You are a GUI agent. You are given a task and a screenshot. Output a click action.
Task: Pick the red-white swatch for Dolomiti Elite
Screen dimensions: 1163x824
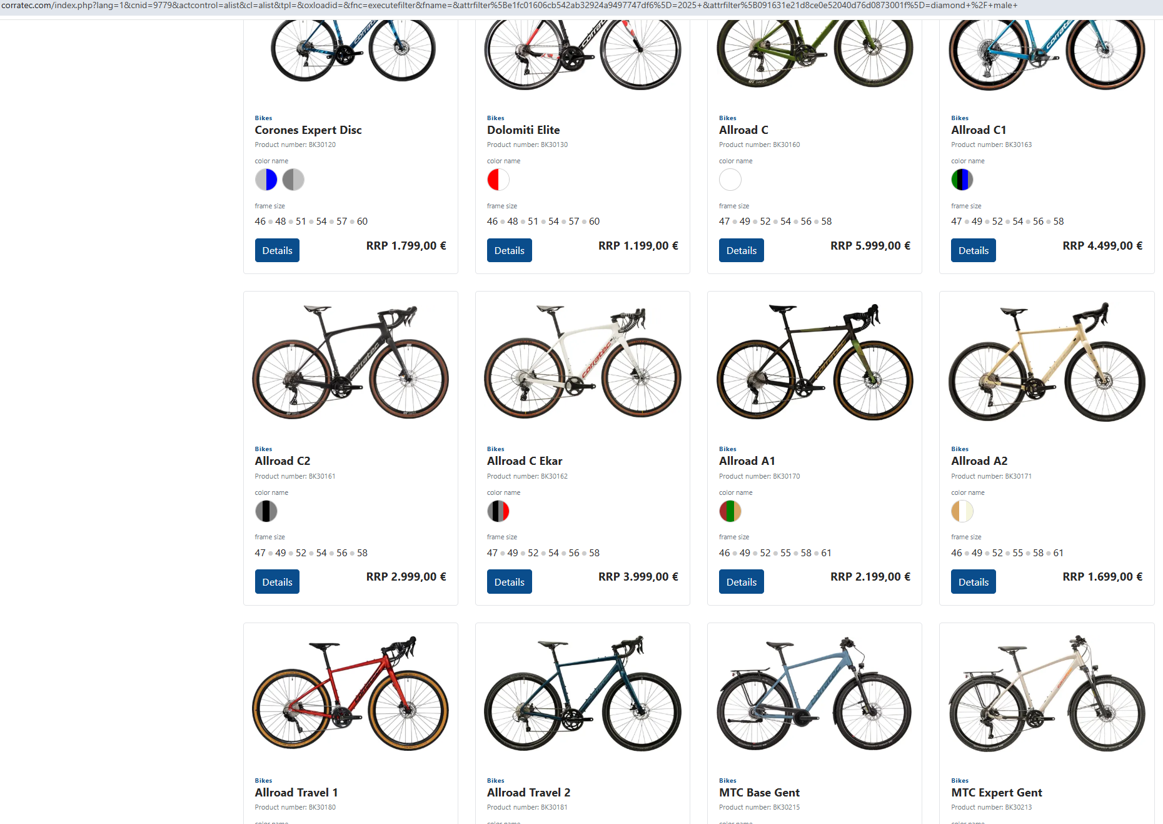pos(498,180)
